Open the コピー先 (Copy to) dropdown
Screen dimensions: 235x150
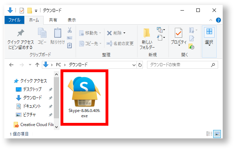pyautogui.click(x=90, y=44)
